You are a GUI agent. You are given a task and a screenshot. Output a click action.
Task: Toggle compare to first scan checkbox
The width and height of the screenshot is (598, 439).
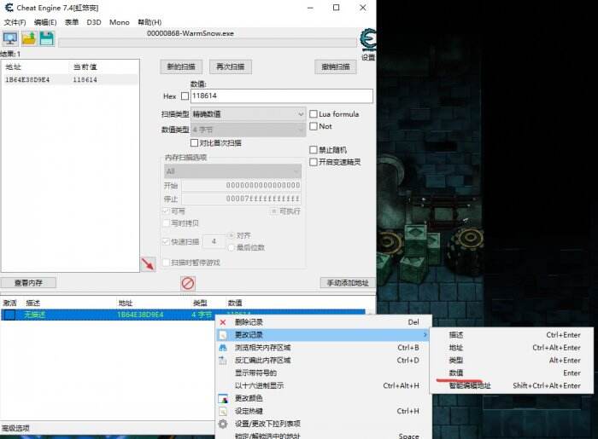tap(194, 142)
